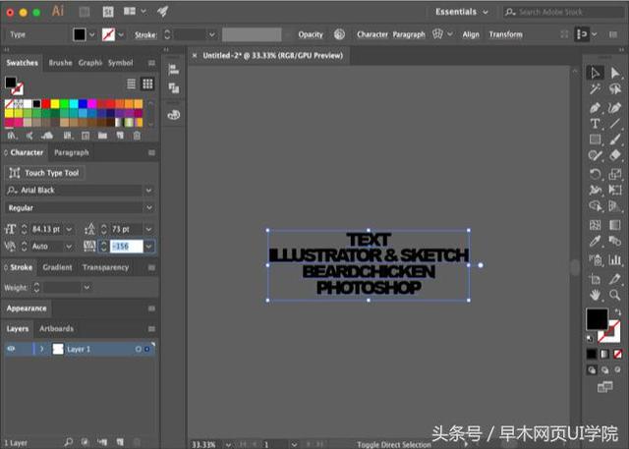Switch to the Brushes tab

coord(60,63)
